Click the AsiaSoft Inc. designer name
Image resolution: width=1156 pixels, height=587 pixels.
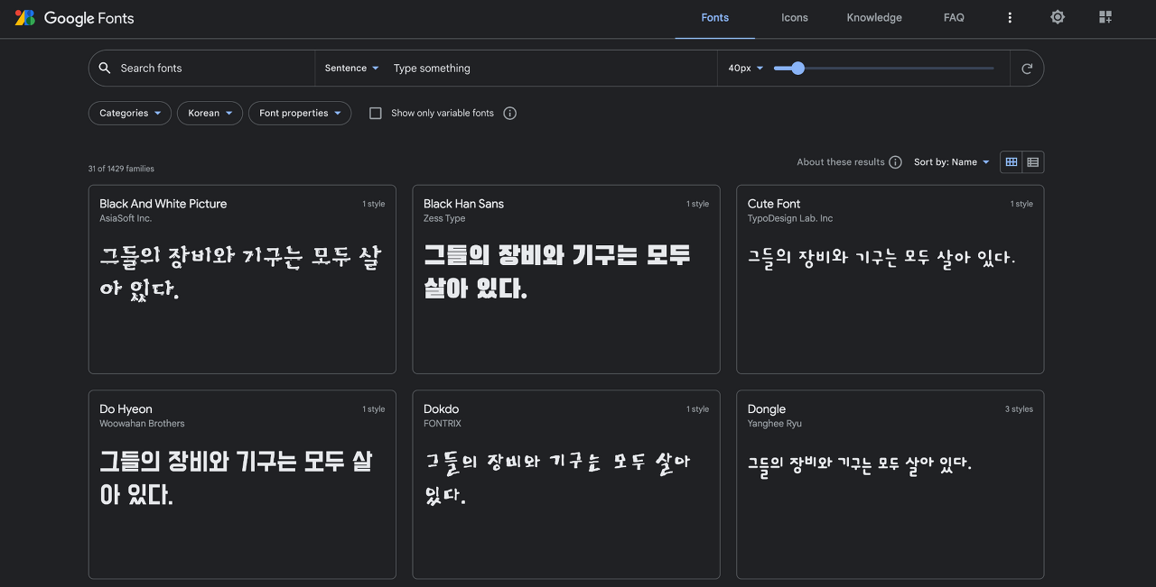[x=126, y=219]
